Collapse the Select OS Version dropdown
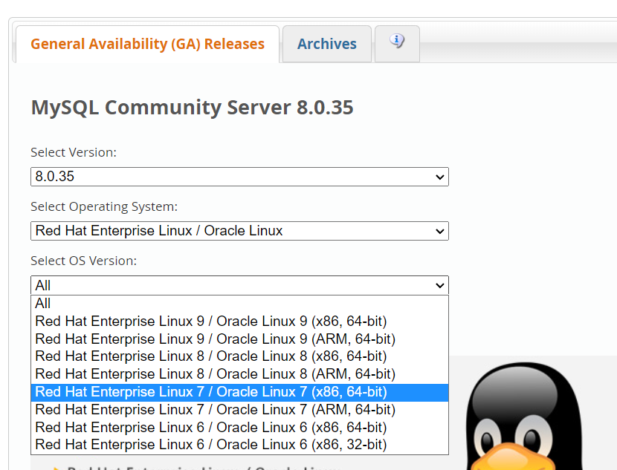This screenshot has height=470, width=617. 239,285
